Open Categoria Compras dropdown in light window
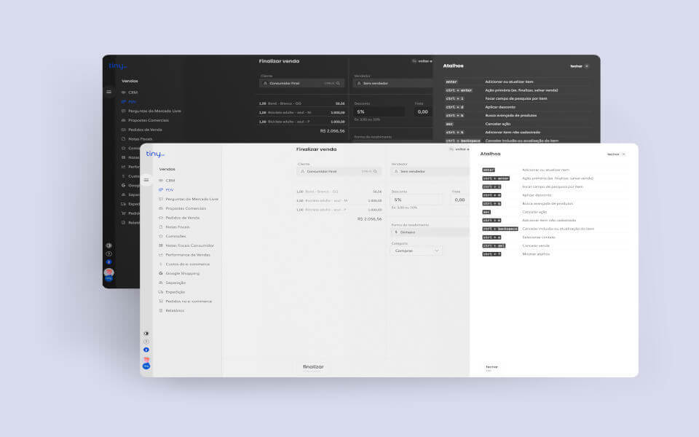 tap(416, 251)
